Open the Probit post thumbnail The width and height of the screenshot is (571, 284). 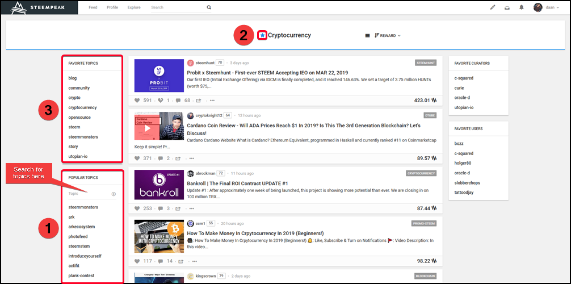pos(159,76)
